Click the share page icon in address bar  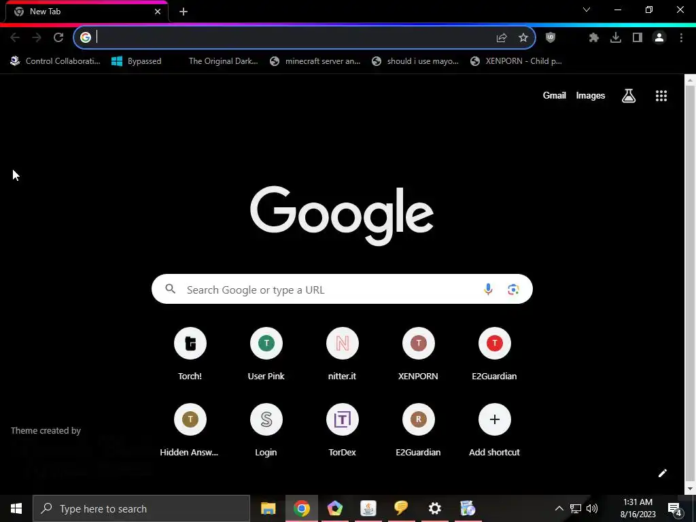pyautogui.click(x=502, y=38)
